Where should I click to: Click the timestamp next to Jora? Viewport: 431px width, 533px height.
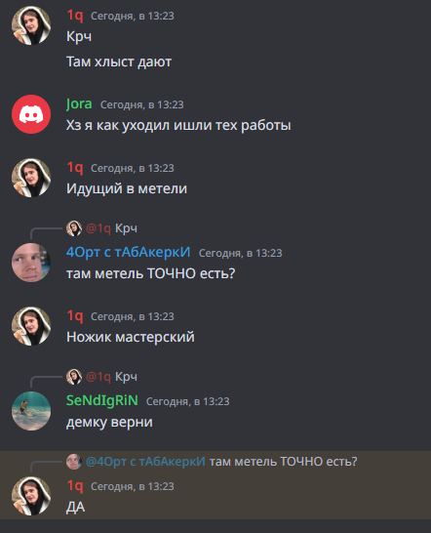click(x=142, y=104)
